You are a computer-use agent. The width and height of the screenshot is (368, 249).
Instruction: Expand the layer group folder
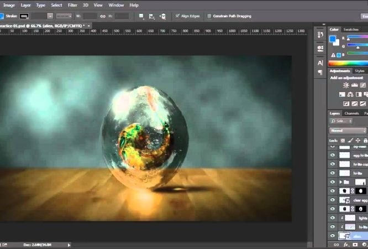click(x=341, y=182)
